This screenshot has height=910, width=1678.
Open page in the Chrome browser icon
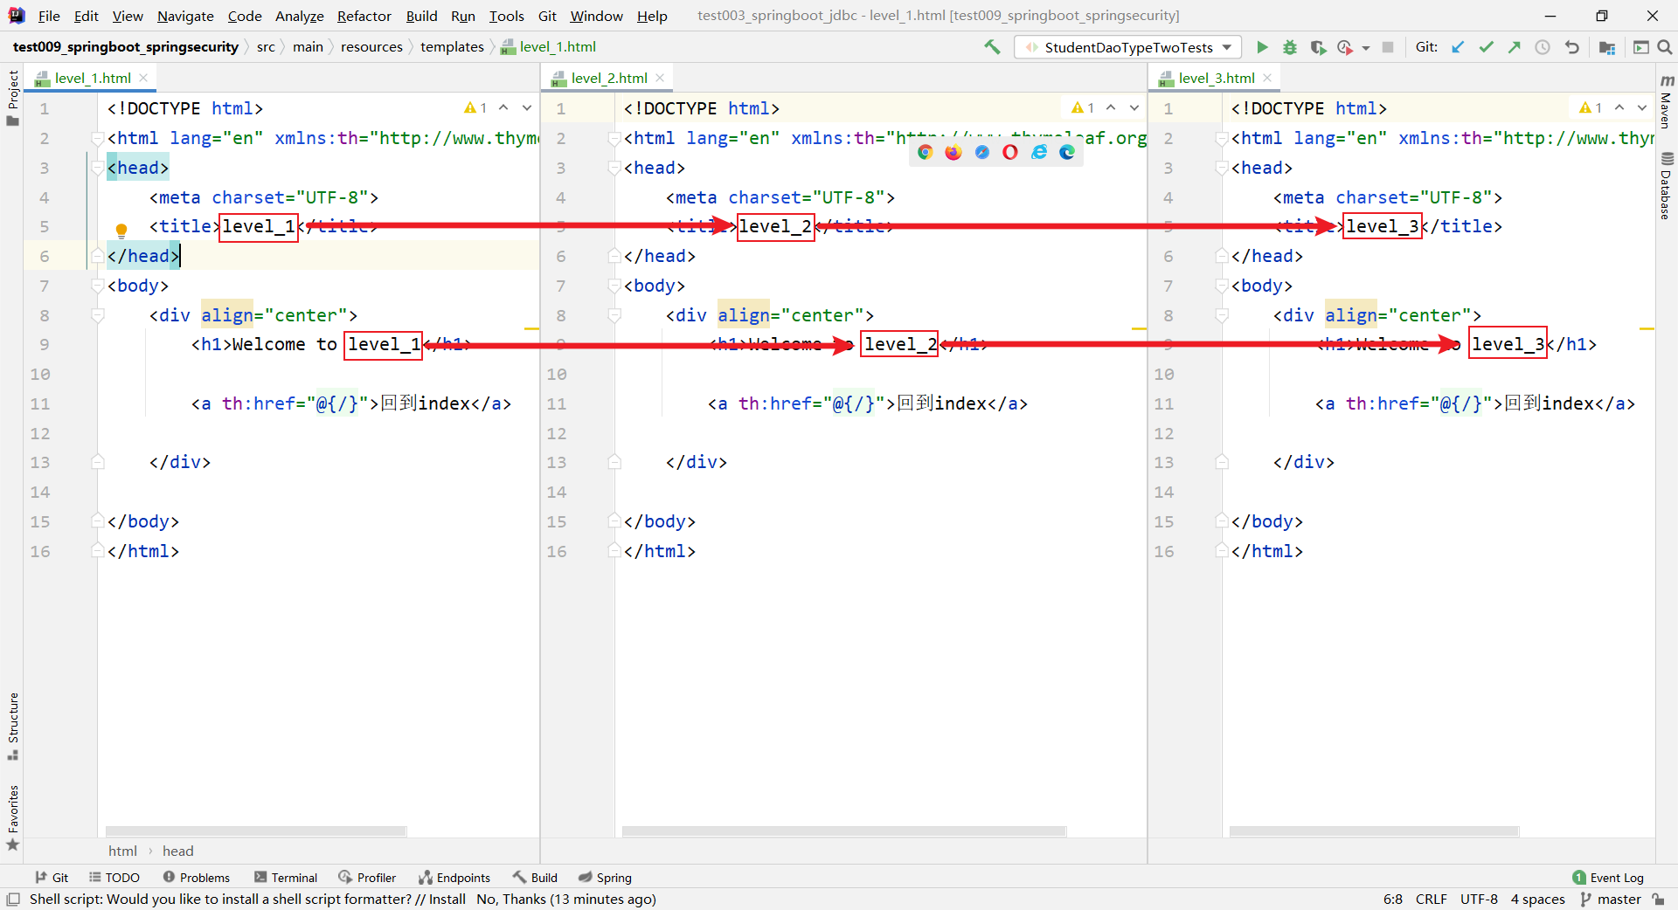[925, 152]
